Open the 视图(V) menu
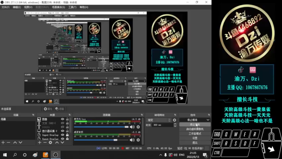The width and height of the screenshot is (282, 159). [x=28, y=7]
